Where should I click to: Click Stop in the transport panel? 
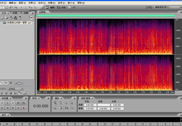pos(2,103)
